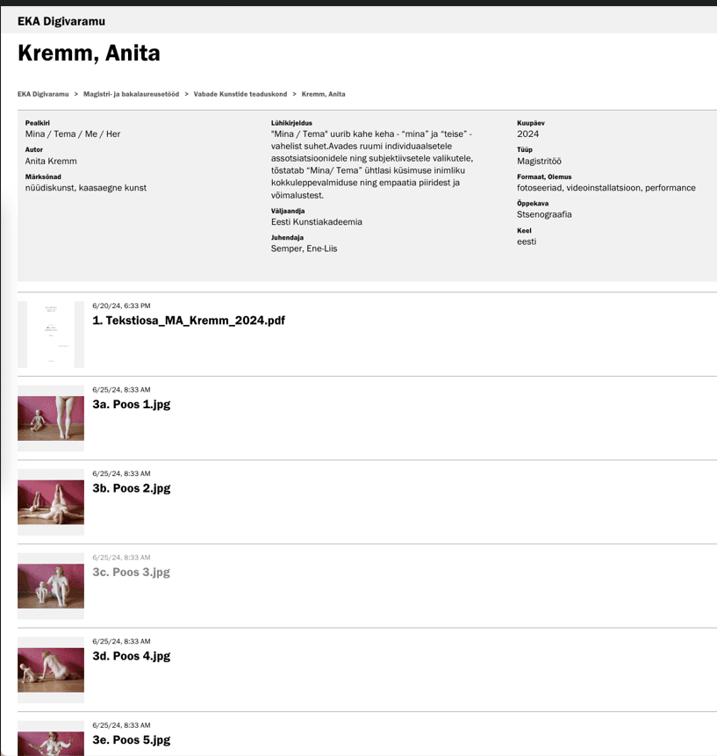Viewport: 717px width, 756px height.
Task: Click the EKA Digivaramu site header
Action: [61, 21]
